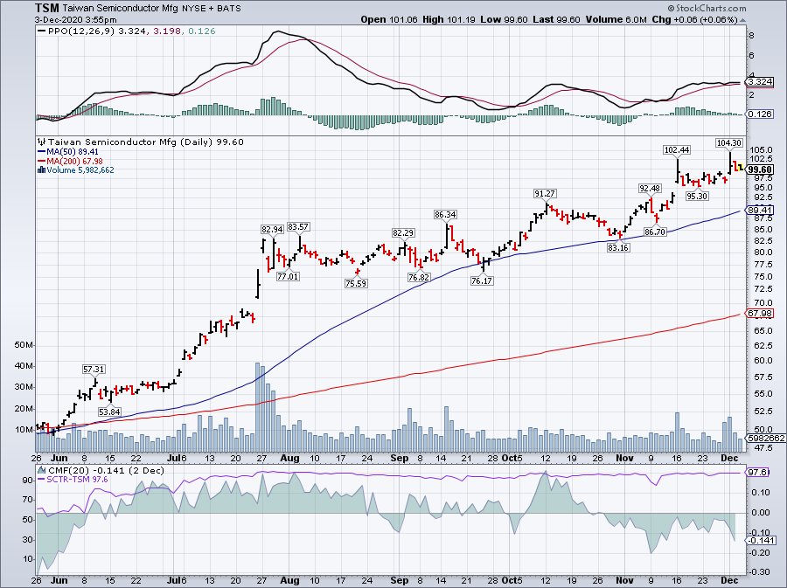Click the 102.44 price annotation
The width and height of the screenshot is (787, 588).
pos(677,150)
